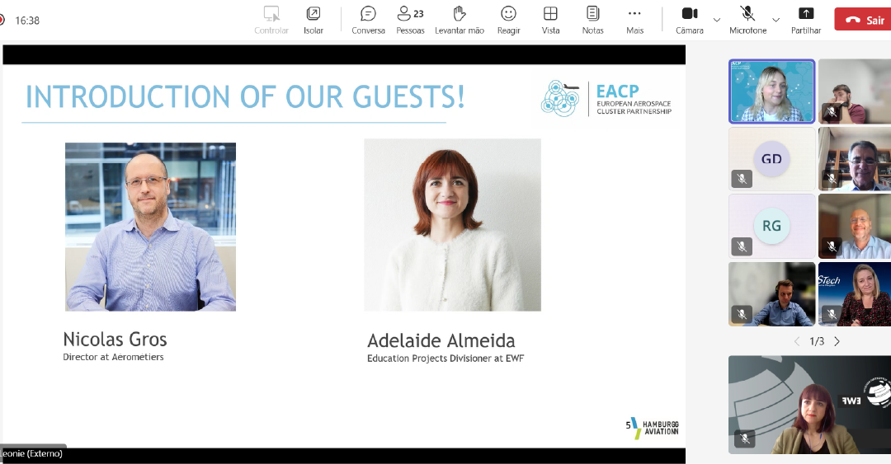This screenshot has width=891, height=464.
Task: Show the Pessoas participants list
Action: point(410,20)
